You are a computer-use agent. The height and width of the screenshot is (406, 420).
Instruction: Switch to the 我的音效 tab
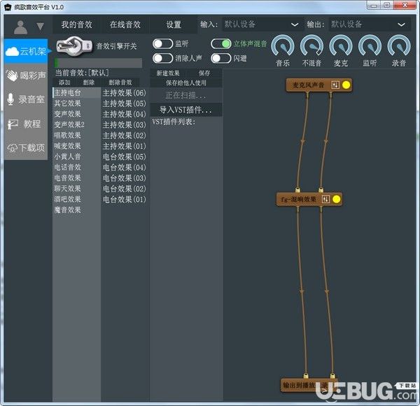pos(77,24)
